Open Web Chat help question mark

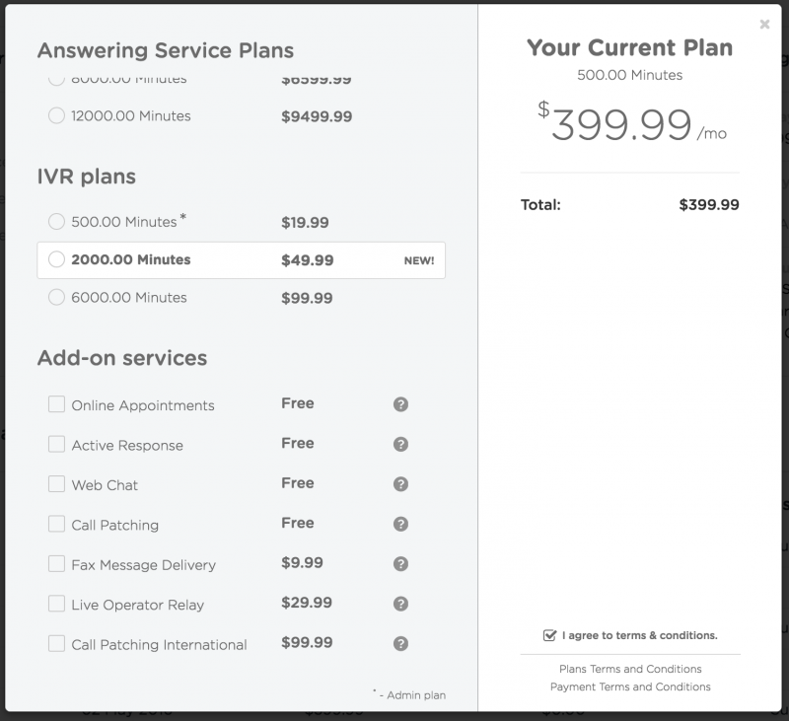[x=400, y=484]
